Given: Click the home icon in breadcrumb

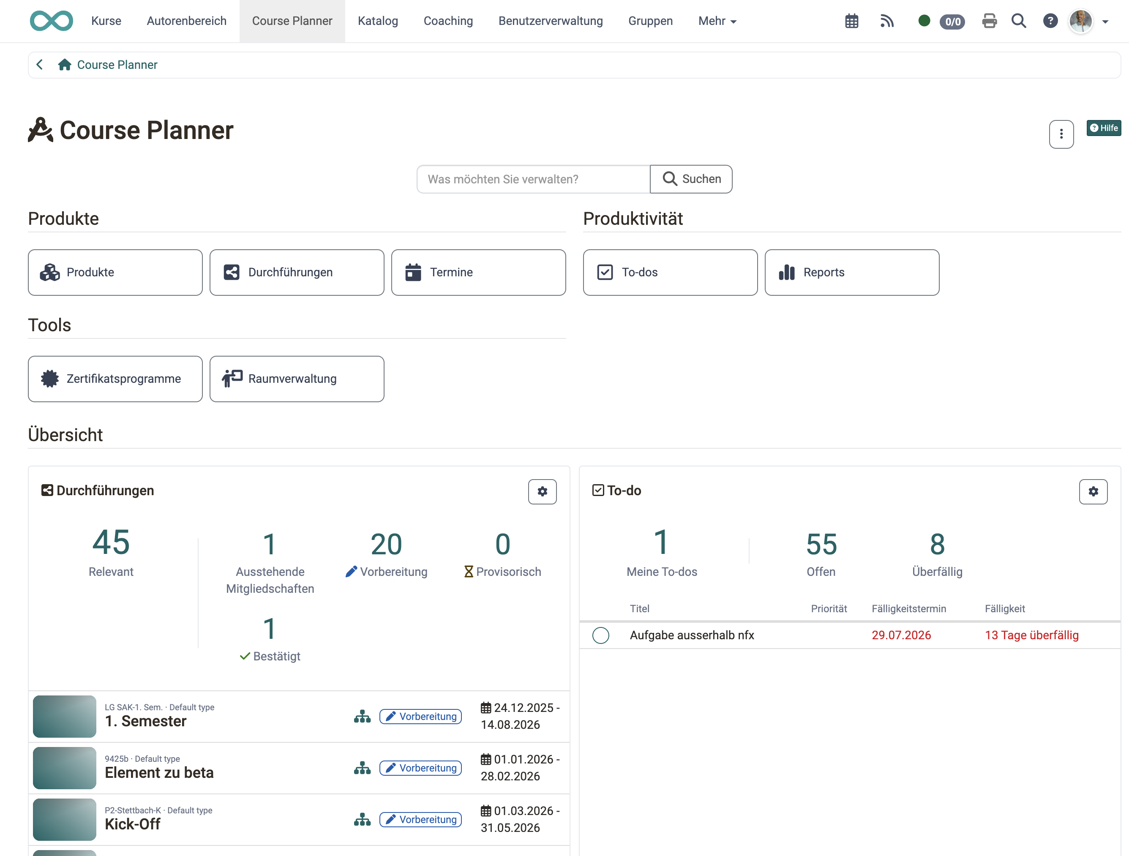Looking at the screenshot, I should (x=64, y=64).
